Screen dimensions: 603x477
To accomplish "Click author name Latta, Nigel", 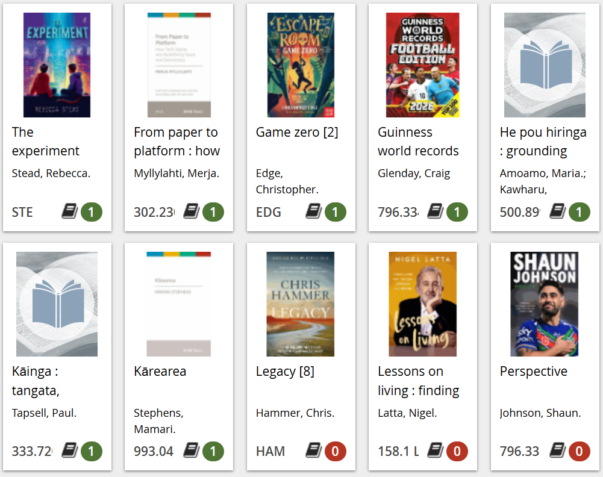I will coord(407,413).
